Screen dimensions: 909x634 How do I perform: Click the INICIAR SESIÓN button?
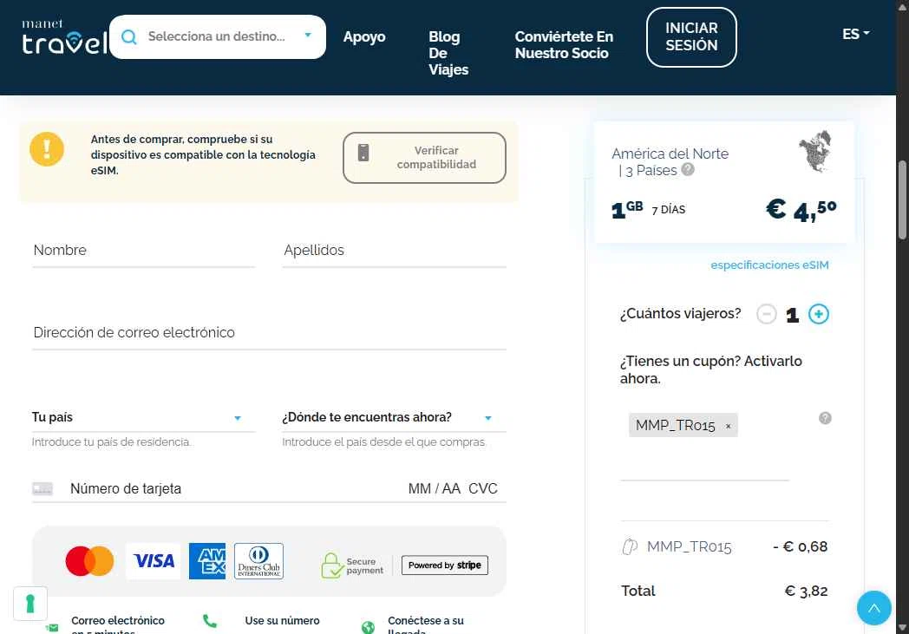(691, 37)
